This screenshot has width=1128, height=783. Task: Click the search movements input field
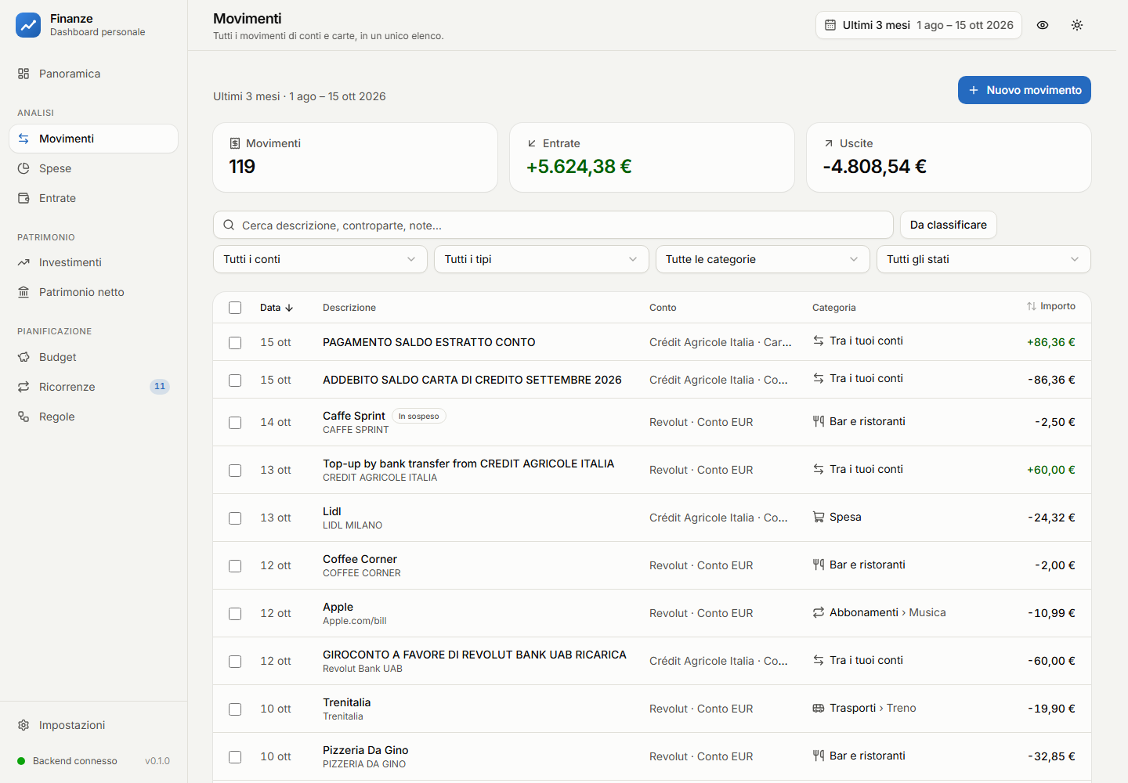553,225
